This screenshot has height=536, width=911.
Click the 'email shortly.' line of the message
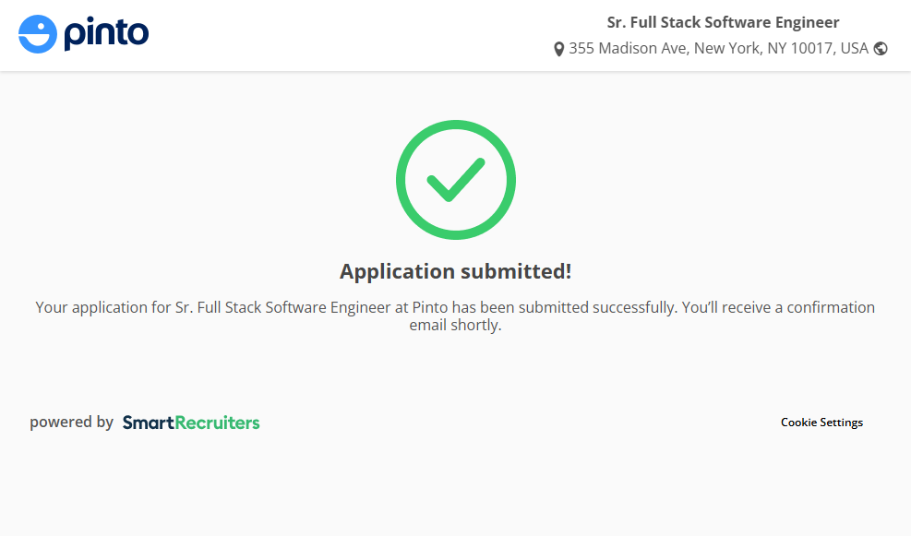click(x=455, y=326)
